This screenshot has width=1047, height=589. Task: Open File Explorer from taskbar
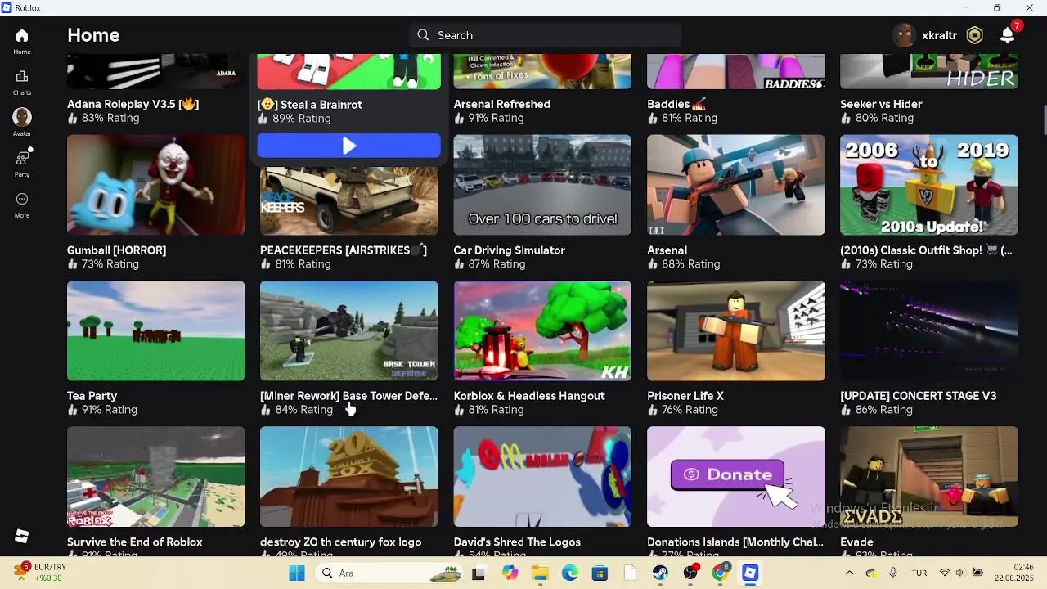click(x=540, y=573)
